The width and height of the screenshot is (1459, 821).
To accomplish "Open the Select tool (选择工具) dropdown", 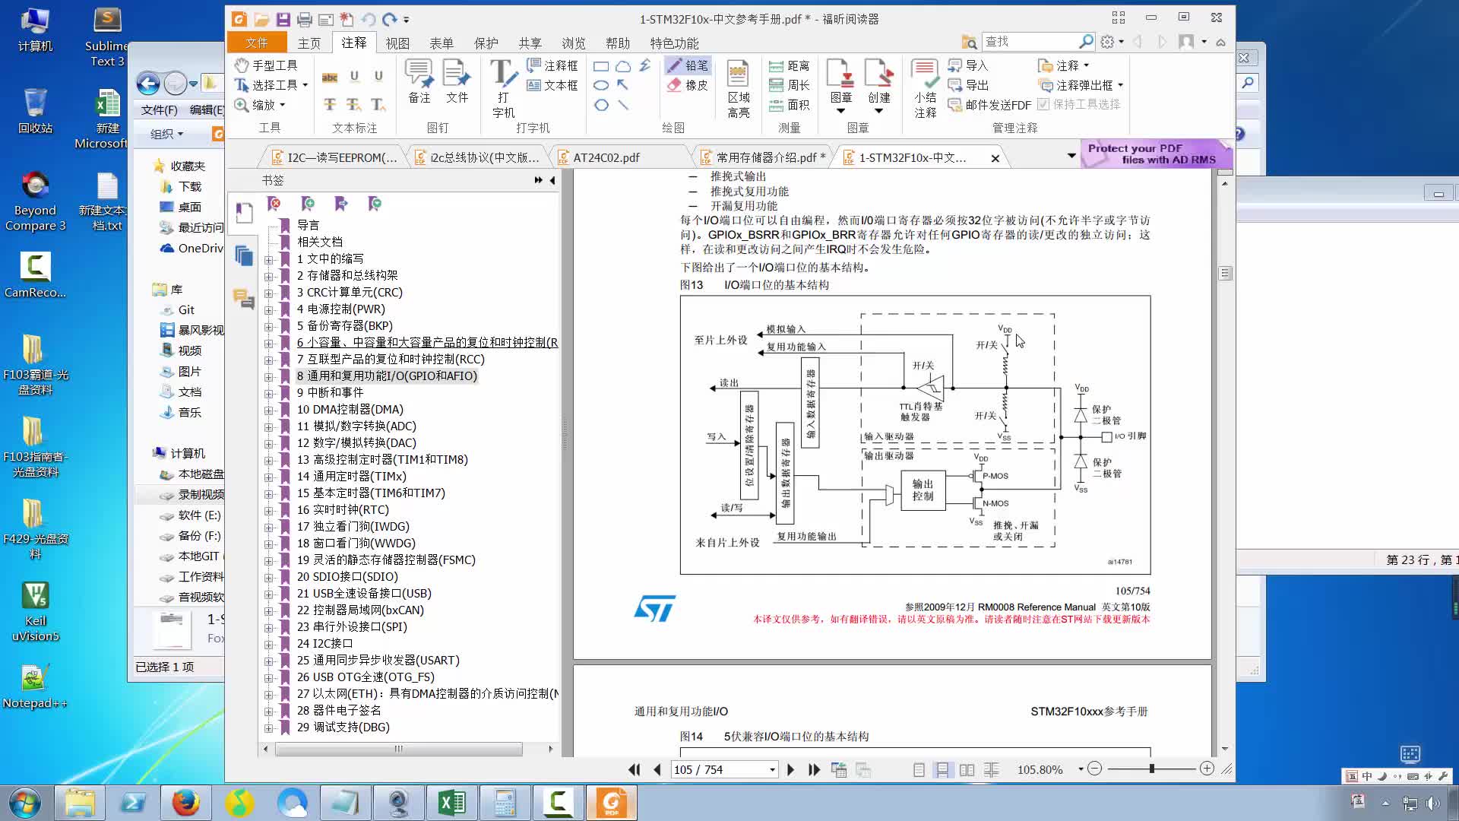I will click(x=305, y=85).
